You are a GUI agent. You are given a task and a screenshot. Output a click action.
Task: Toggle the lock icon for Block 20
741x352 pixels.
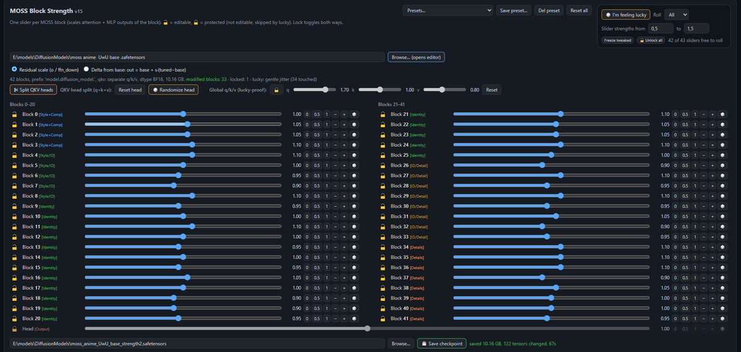point(14,319)
